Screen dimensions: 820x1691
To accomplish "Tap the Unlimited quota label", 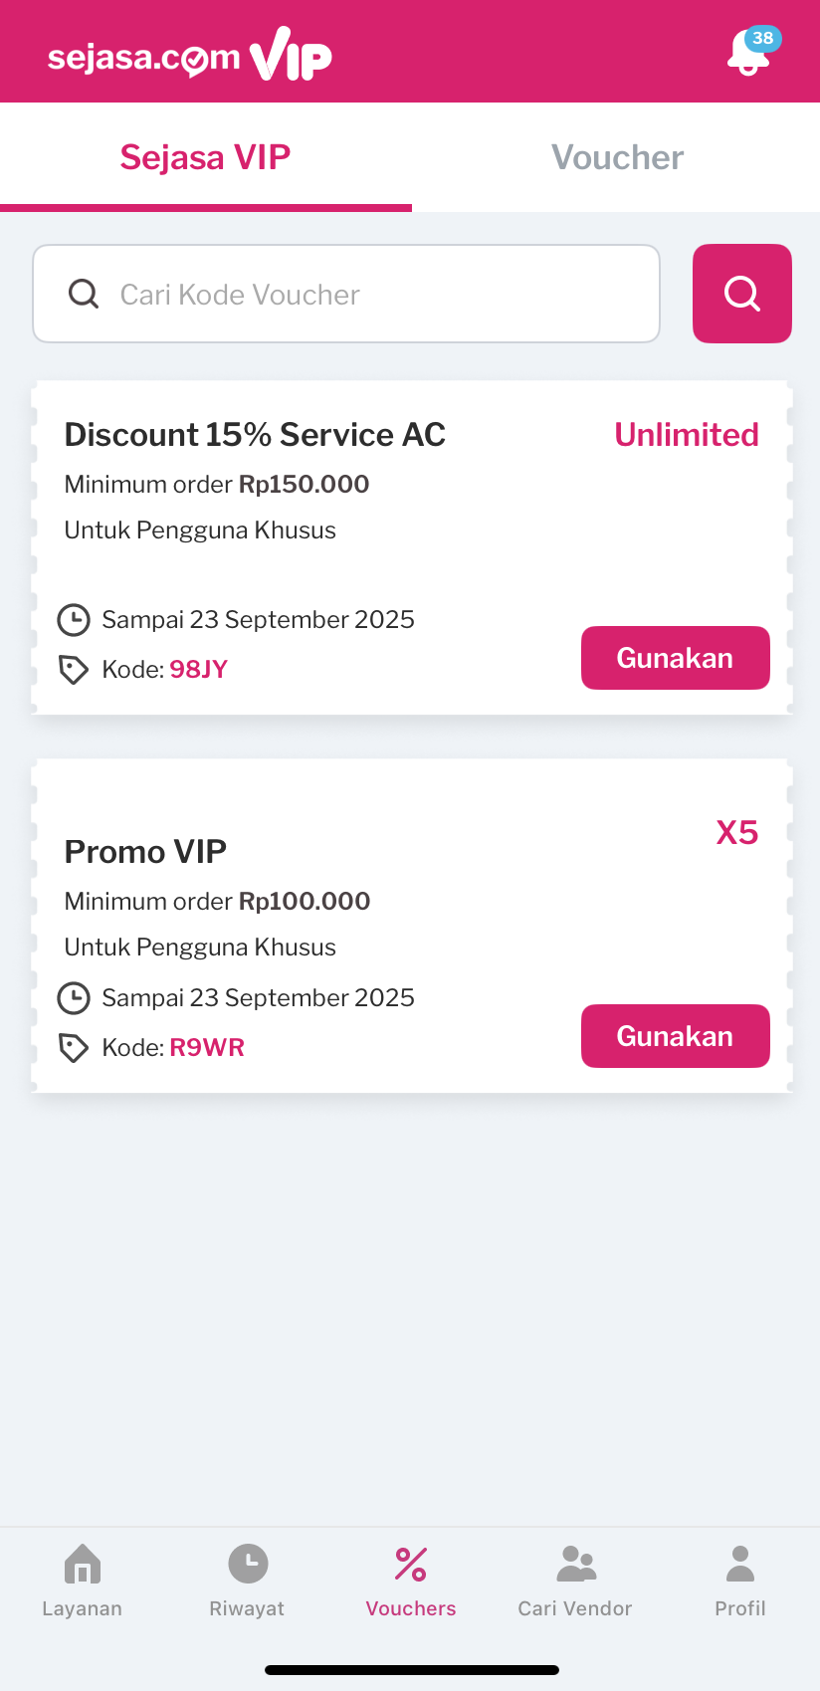I will [686, 435].
